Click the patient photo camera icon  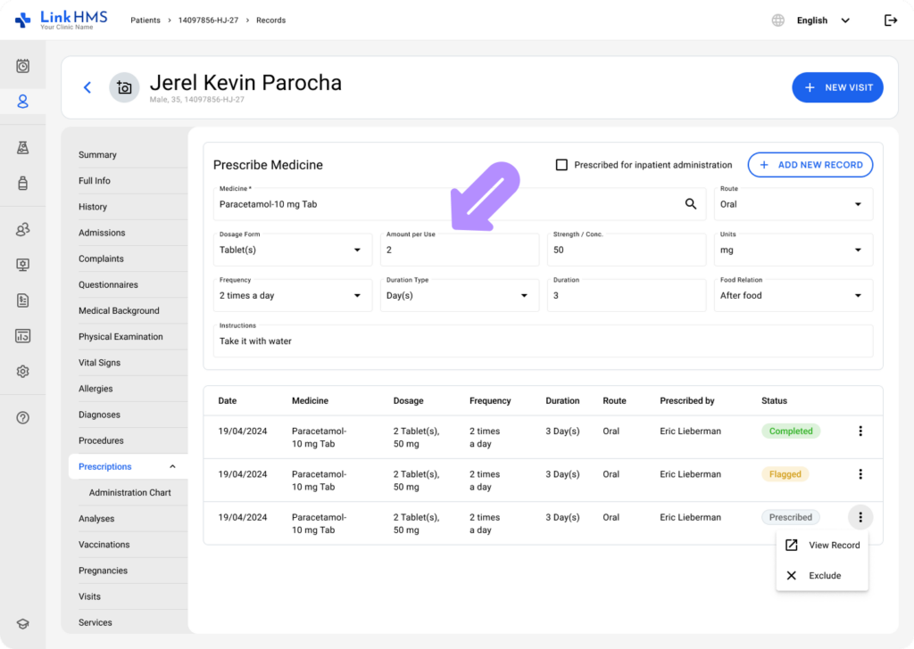coord(124,87)
